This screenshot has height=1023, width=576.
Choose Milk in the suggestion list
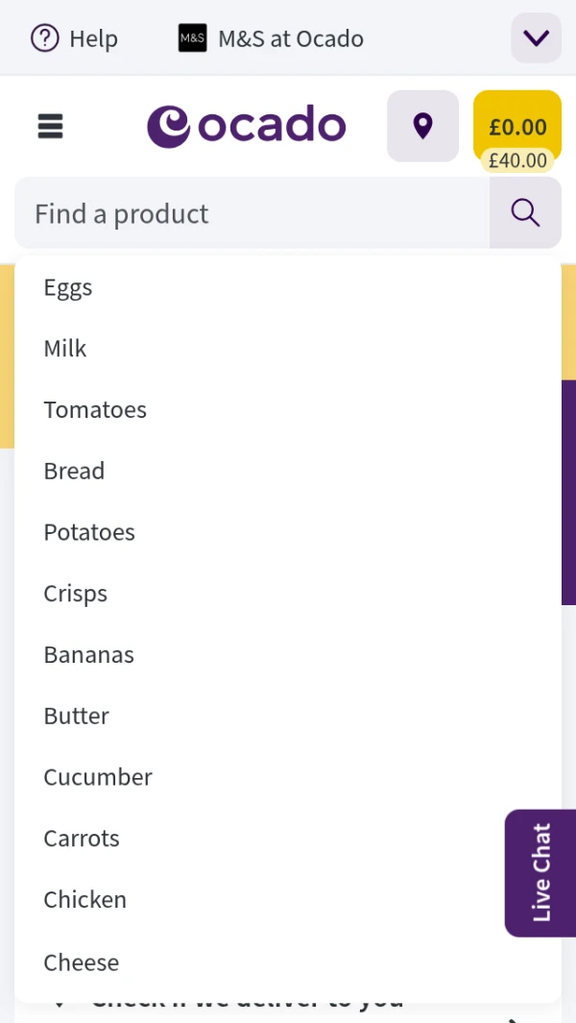point(65,349)
